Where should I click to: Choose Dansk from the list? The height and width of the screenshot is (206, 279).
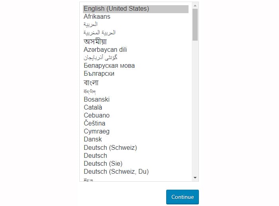(136, 139)
